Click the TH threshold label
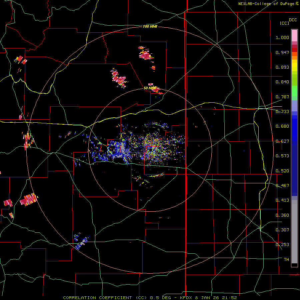The width and height of the screenshot is (300, 300). click(x=286, y=260)
